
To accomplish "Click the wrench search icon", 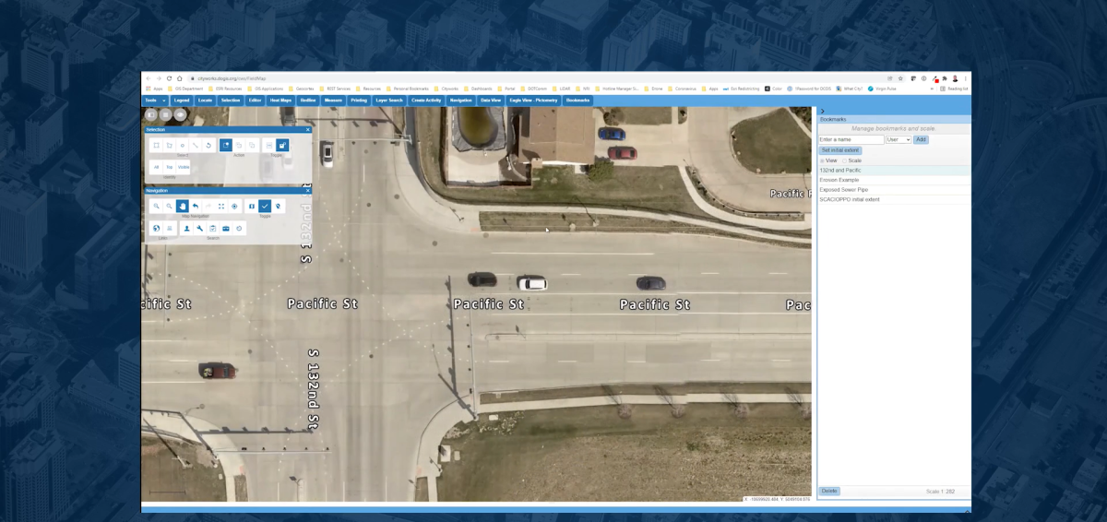I will [199, 229].
